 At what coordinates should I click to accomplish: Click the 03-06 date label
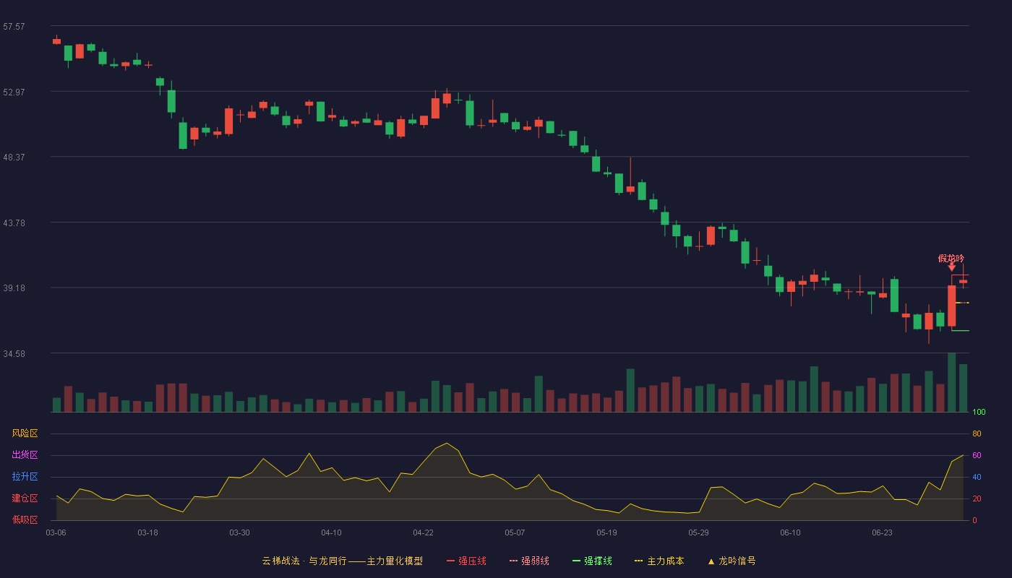(56, 532)
